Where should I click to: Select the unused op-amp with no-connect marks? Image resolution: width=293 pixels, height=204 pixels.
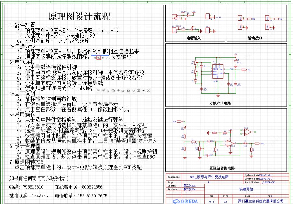[248, 132]
